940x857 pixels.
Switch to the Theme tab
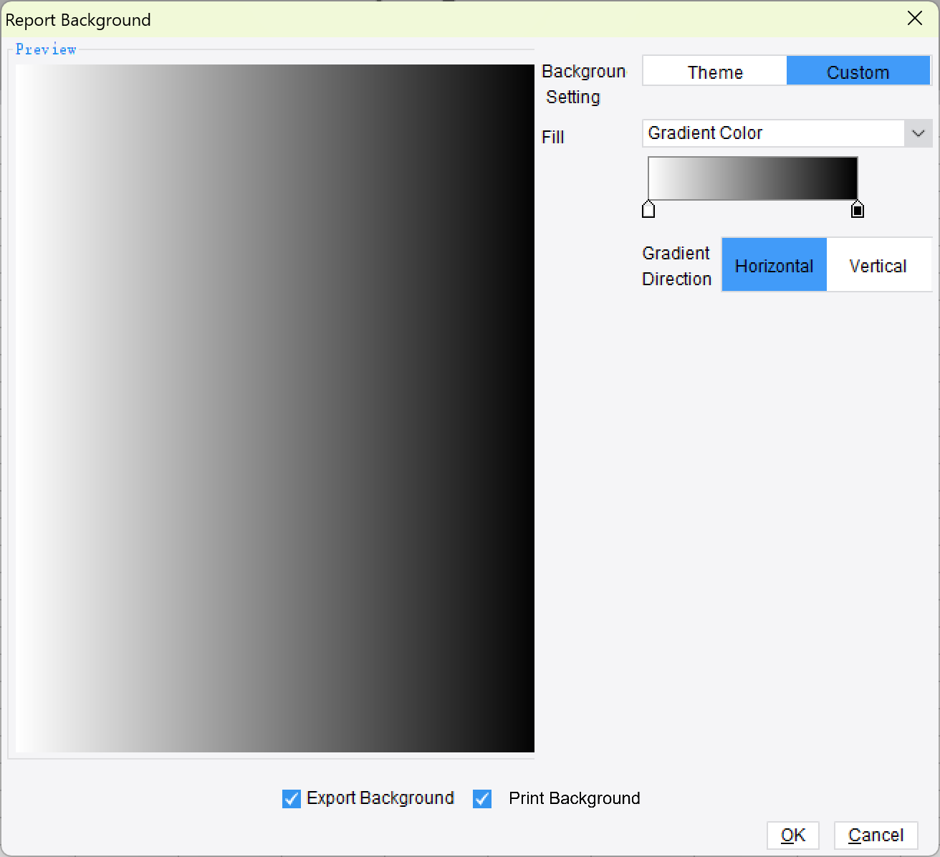coord(714,71)
